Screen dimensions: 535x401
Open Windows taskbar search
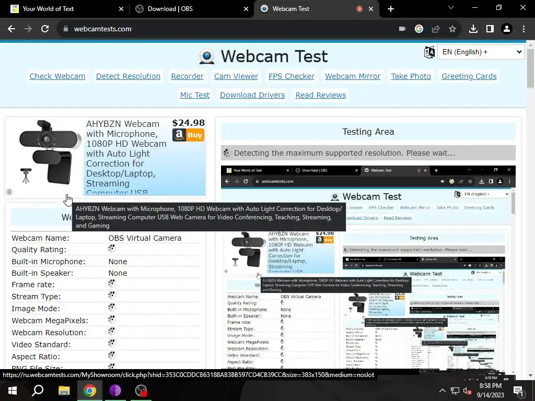tap(38, 391)
